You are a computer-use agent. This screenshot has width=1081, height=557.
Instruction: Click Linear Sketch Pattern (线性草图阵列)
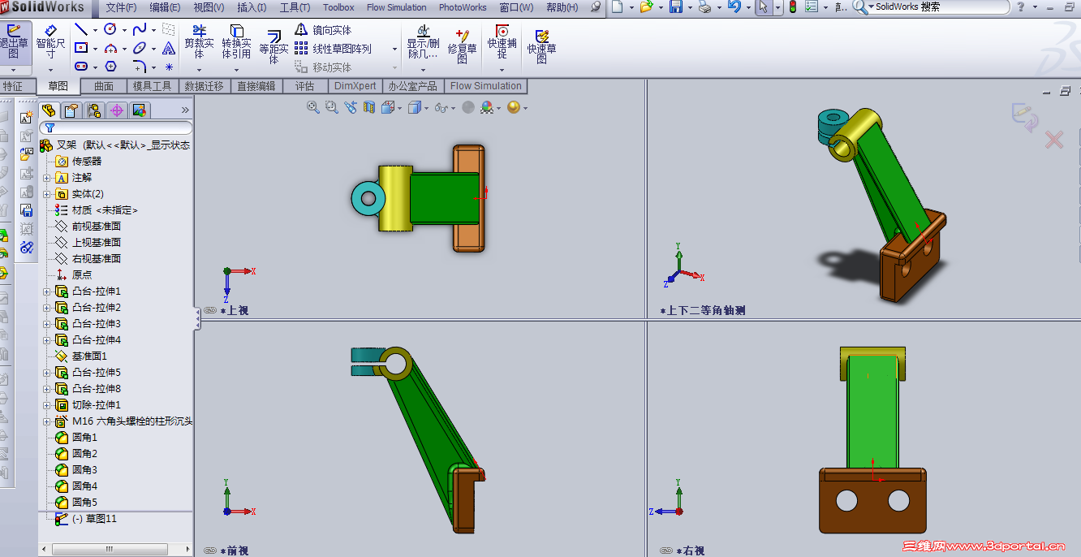click(x=333, y=49)
